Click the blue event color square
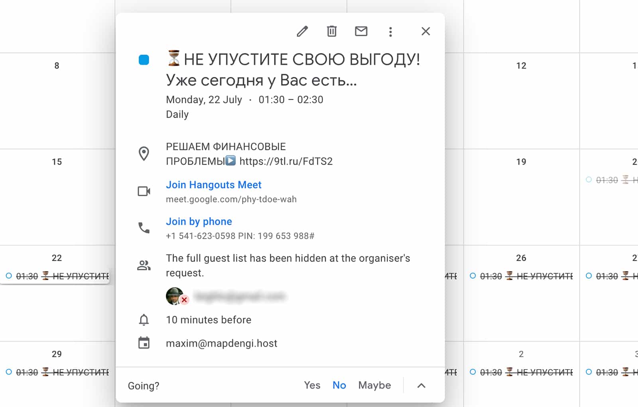Screen dimensions: 638x407 (144, 60)
